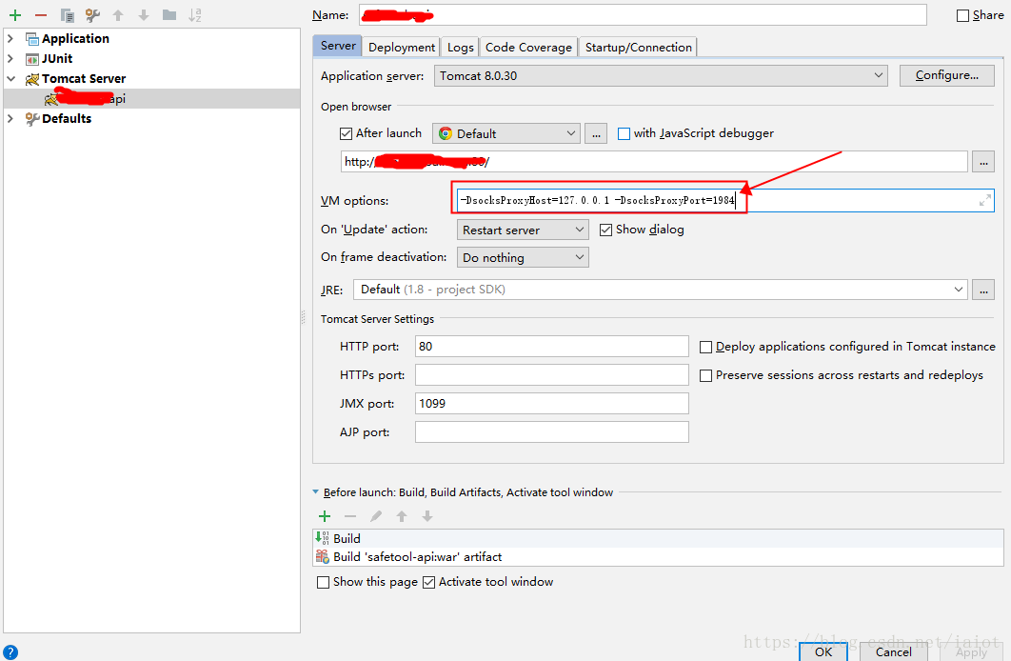Open On 'Update' action dropdown

coord(523,230)
